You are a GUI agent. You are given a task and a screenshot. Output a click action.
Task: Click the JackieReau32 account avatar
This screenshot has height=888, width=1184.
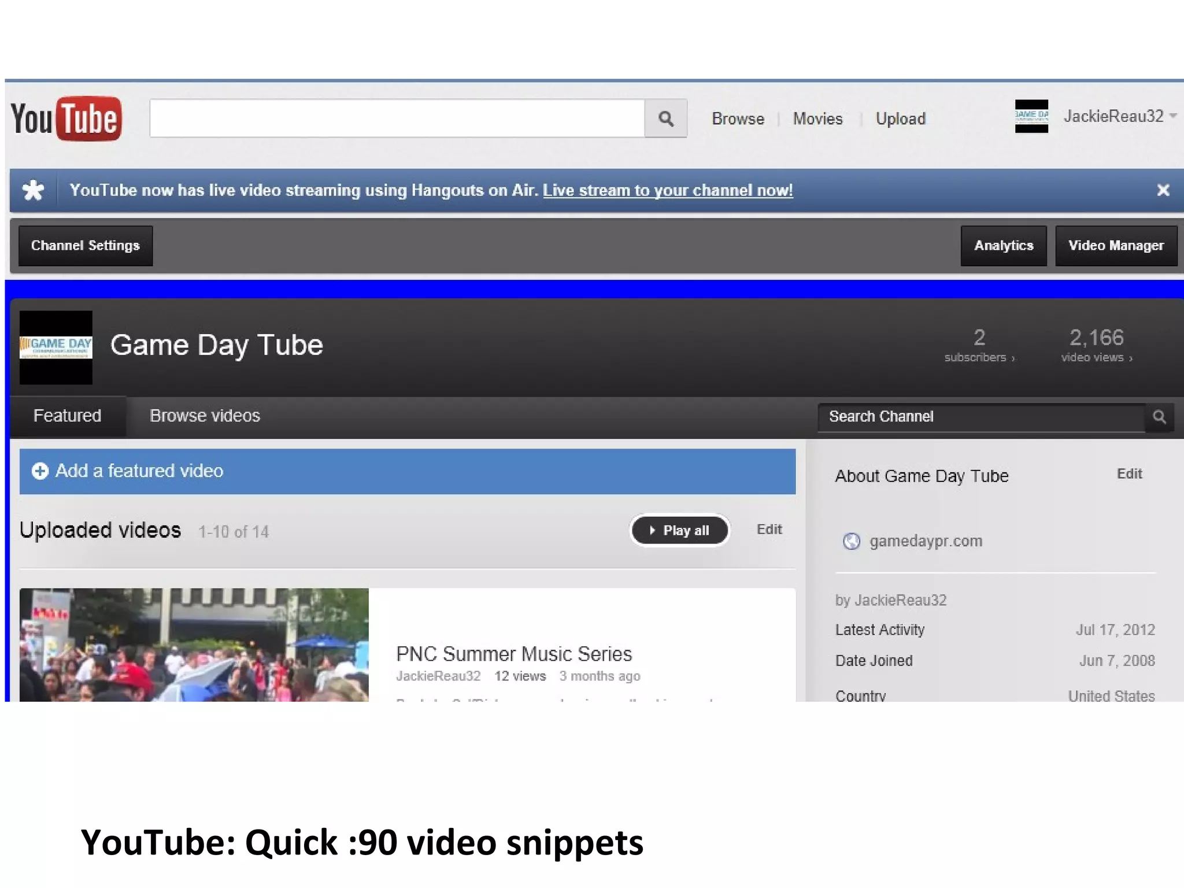tap(1031, 116)
